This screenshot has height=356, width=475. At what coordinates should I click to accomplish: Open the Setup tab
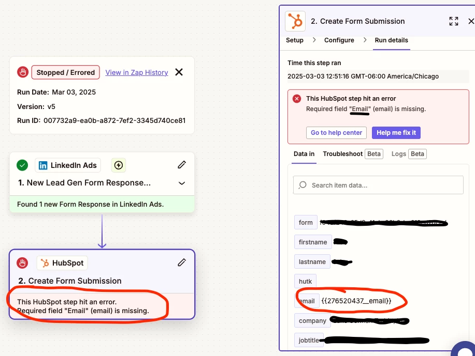[x=294, y=40]
